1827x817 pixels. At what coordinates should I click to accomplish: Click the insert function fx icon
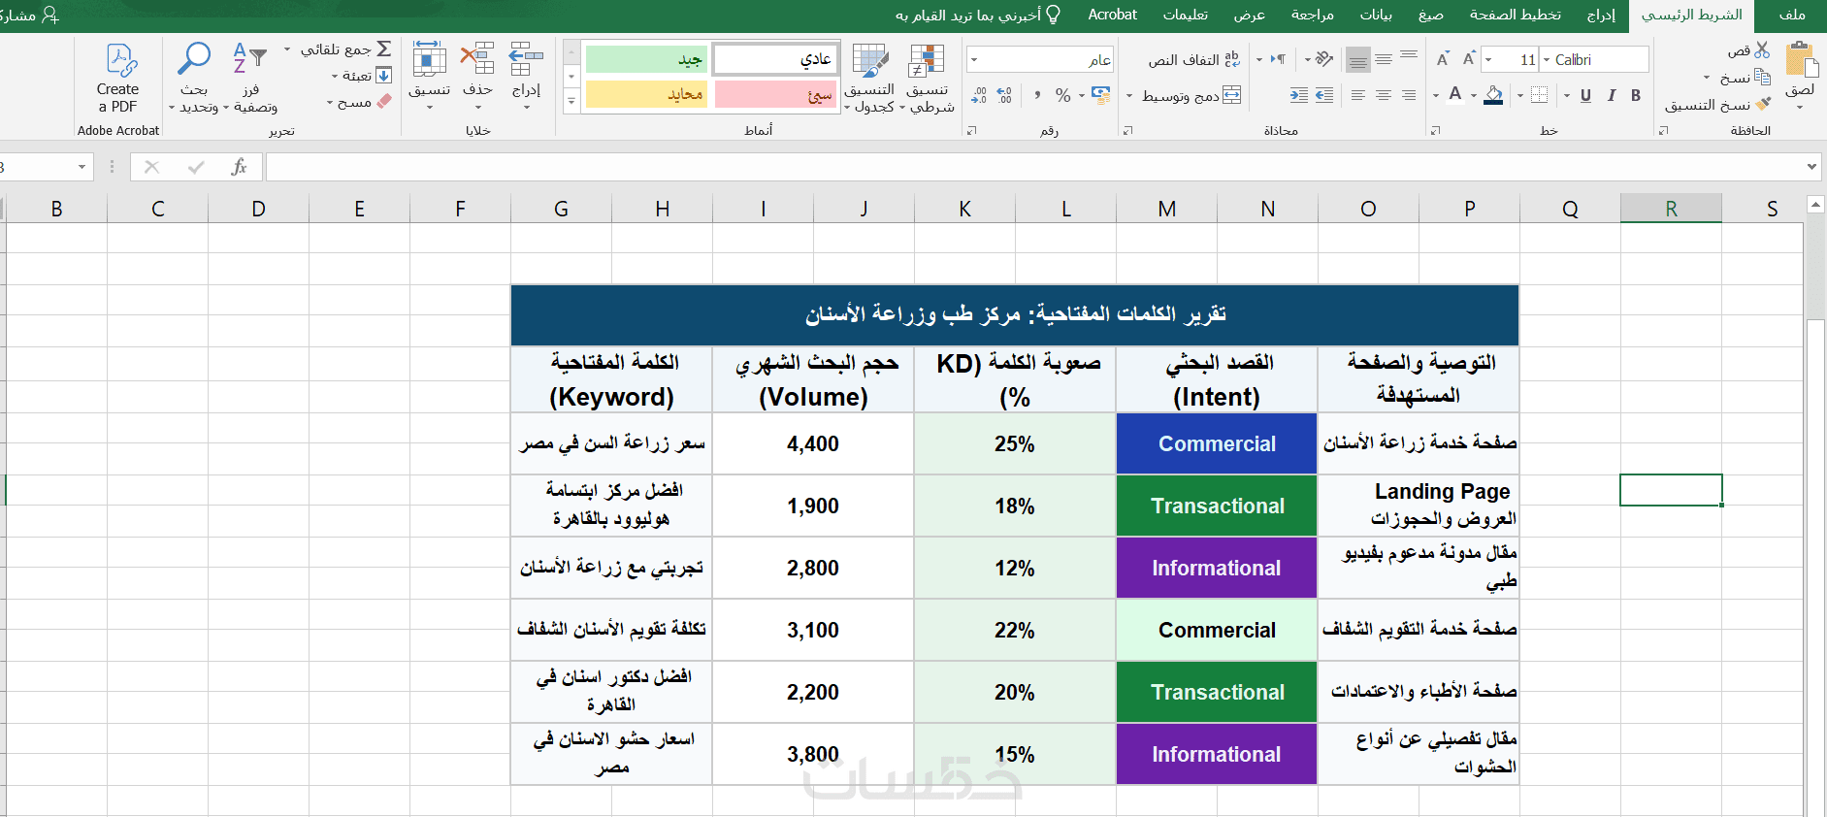(x=239, y=167)
